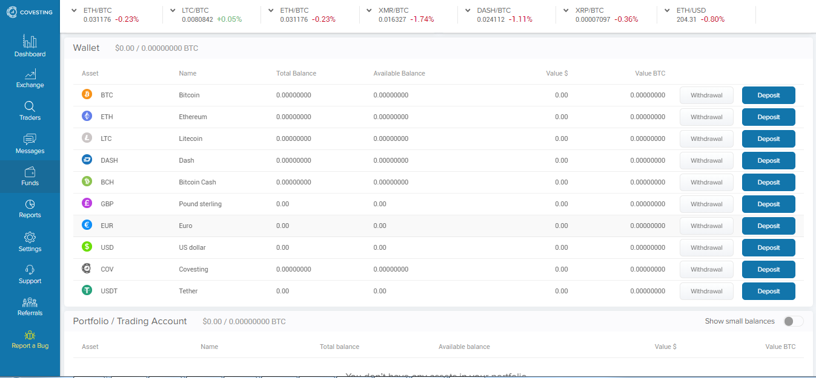Viewport: 816px width, 378px height.
Task: Open the Dashboard chart icon
Action: [x=30, y=41]
